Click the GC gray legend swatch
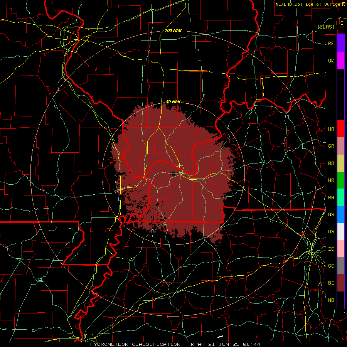 (x=340, y=266)
